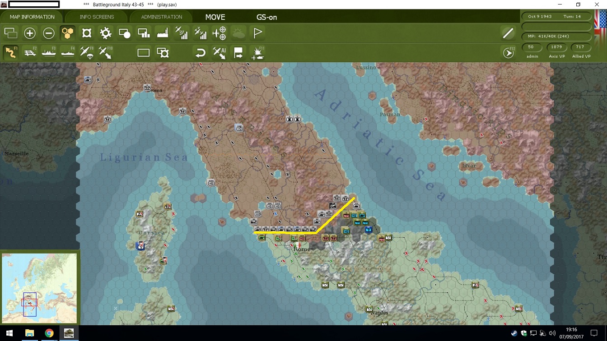
Task: Click the Undo move arrow icon
Action: click(x=200, y=53)
